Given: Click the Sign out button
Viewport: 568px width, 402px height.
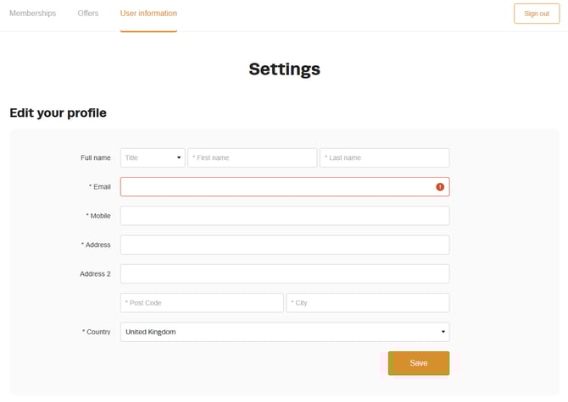Looking at the screenshot, I should click(x=537, y=14).
